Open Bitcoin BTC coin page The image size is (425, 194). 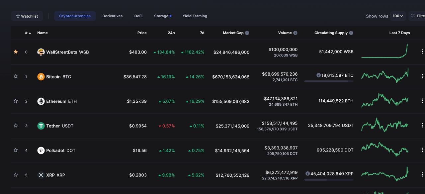click(59, 77)
